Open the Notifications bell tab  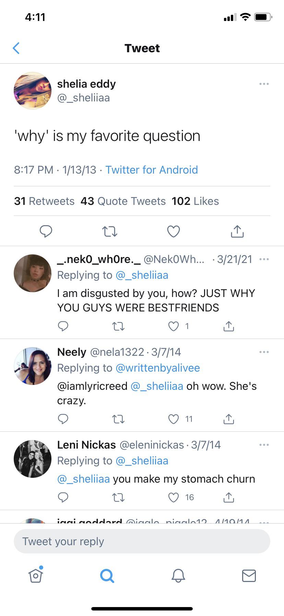point(178,575)
